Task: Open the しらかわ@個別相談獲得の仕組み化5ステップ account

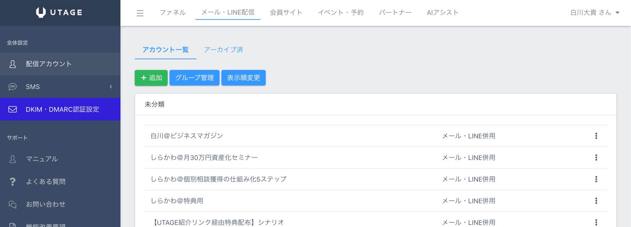Action: click(219, 179)
